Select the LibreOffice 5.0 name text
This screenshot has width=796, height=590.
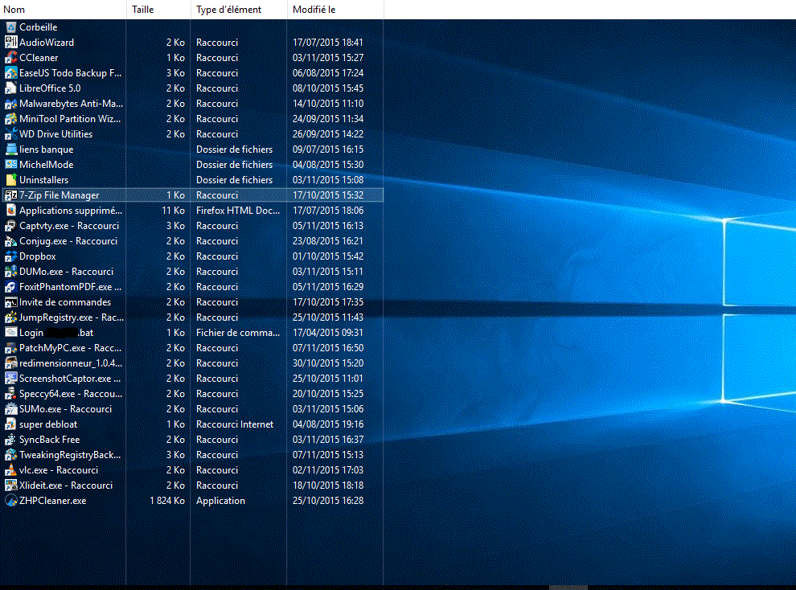point(50,88)
